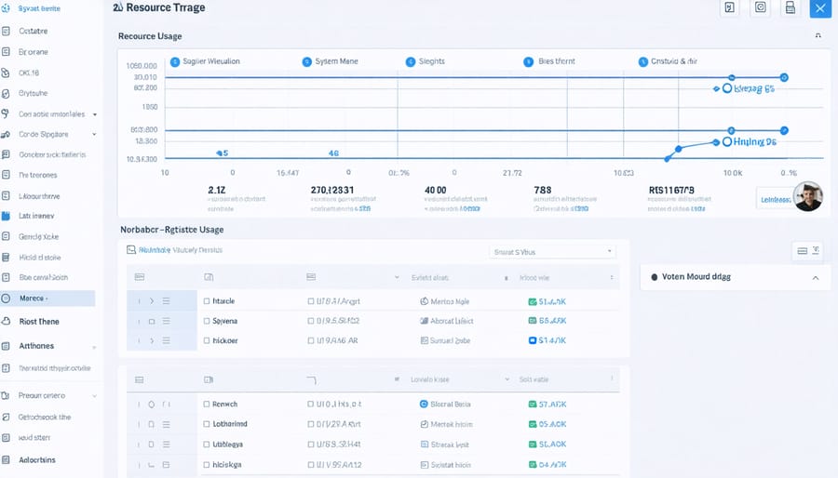This screenshot has width=838, height=478.
Task: Click the Merton Nole status icon
Action: [x=425, y=301]
